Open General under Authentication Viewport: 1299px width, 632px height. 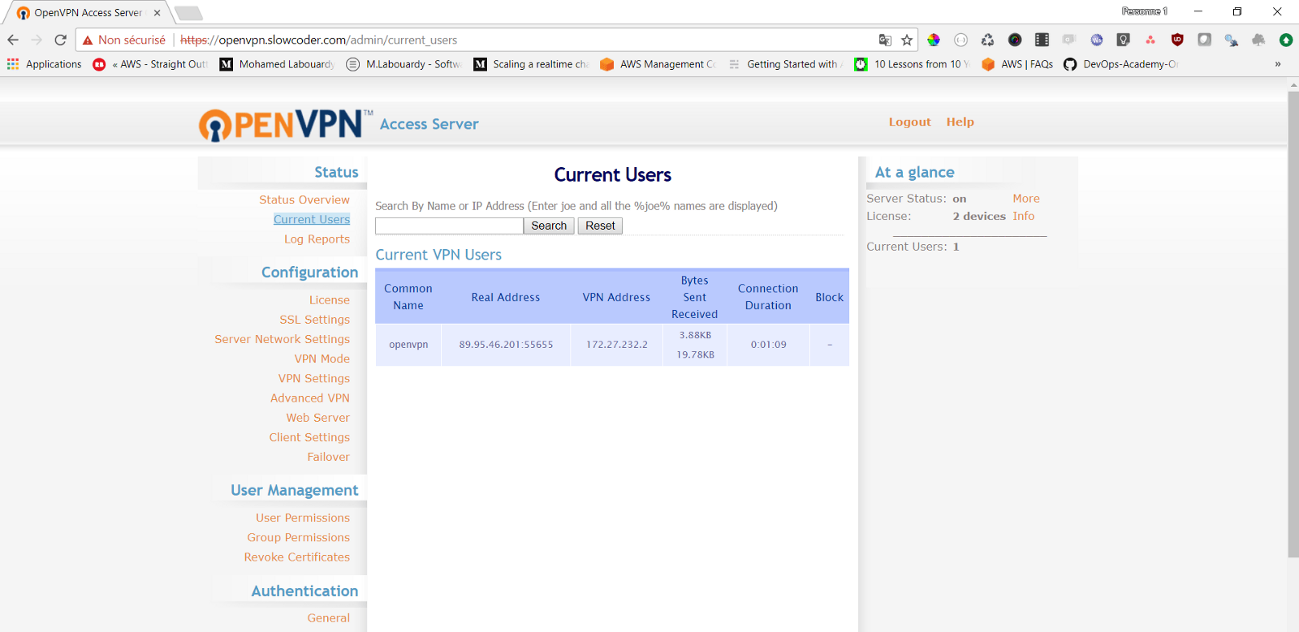click(x=329, y=618)
